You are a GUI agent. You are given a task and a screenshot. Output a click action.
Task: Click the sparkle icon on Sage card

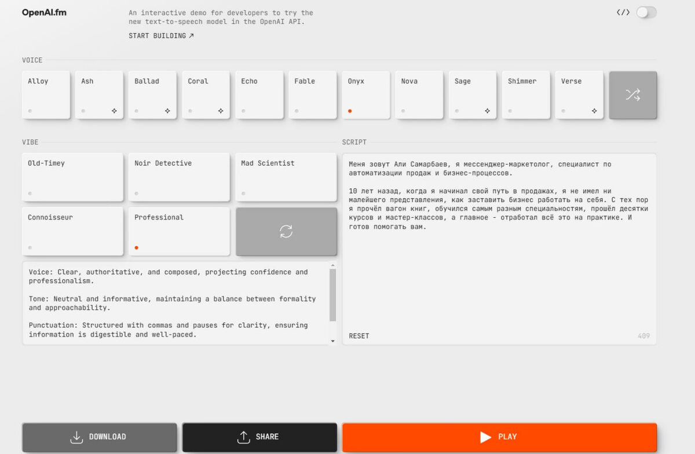click(487, 111)
